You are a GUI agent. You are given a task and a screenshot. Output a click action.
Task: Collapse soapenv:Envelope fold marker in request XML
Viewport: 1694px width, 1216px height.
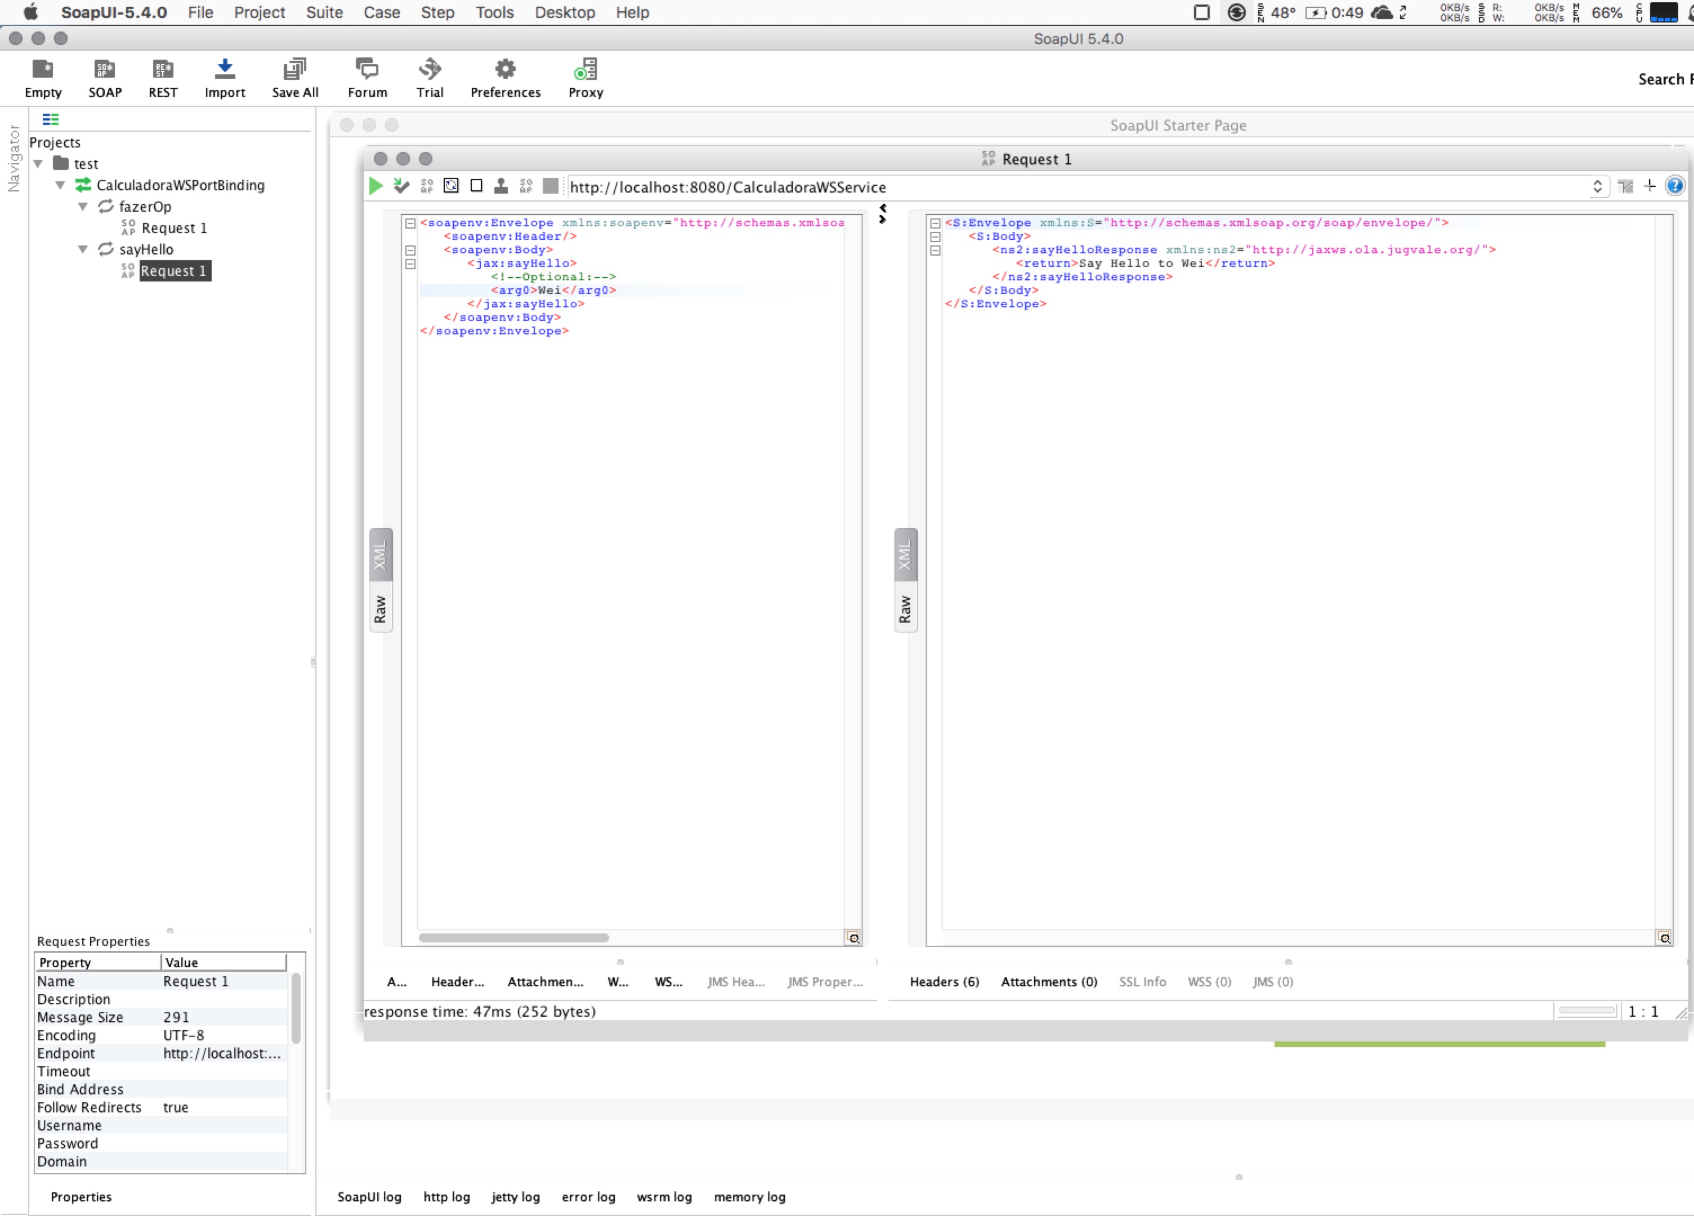point(410,222)
